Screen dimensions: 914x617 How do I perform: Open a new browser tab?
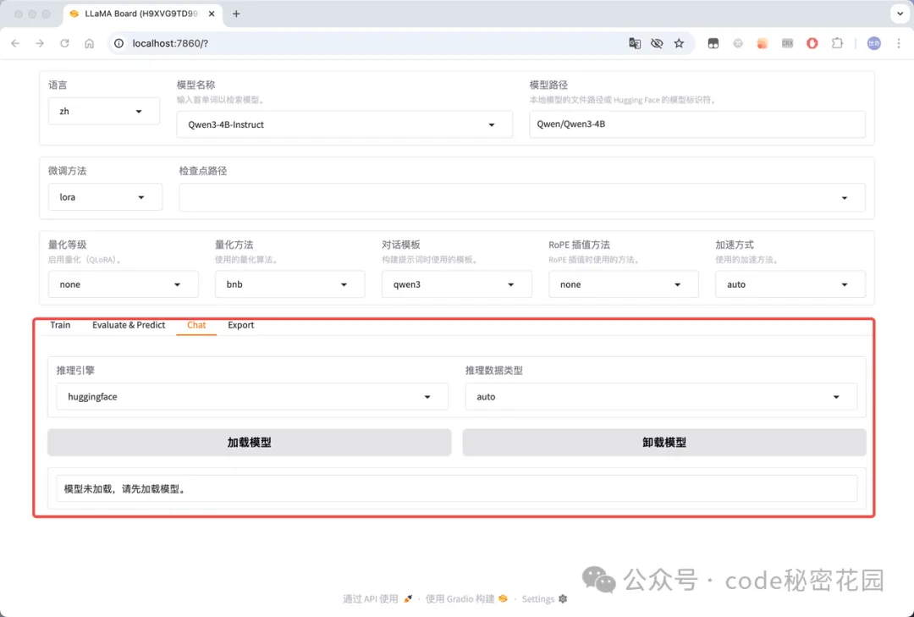click(236, 14)
